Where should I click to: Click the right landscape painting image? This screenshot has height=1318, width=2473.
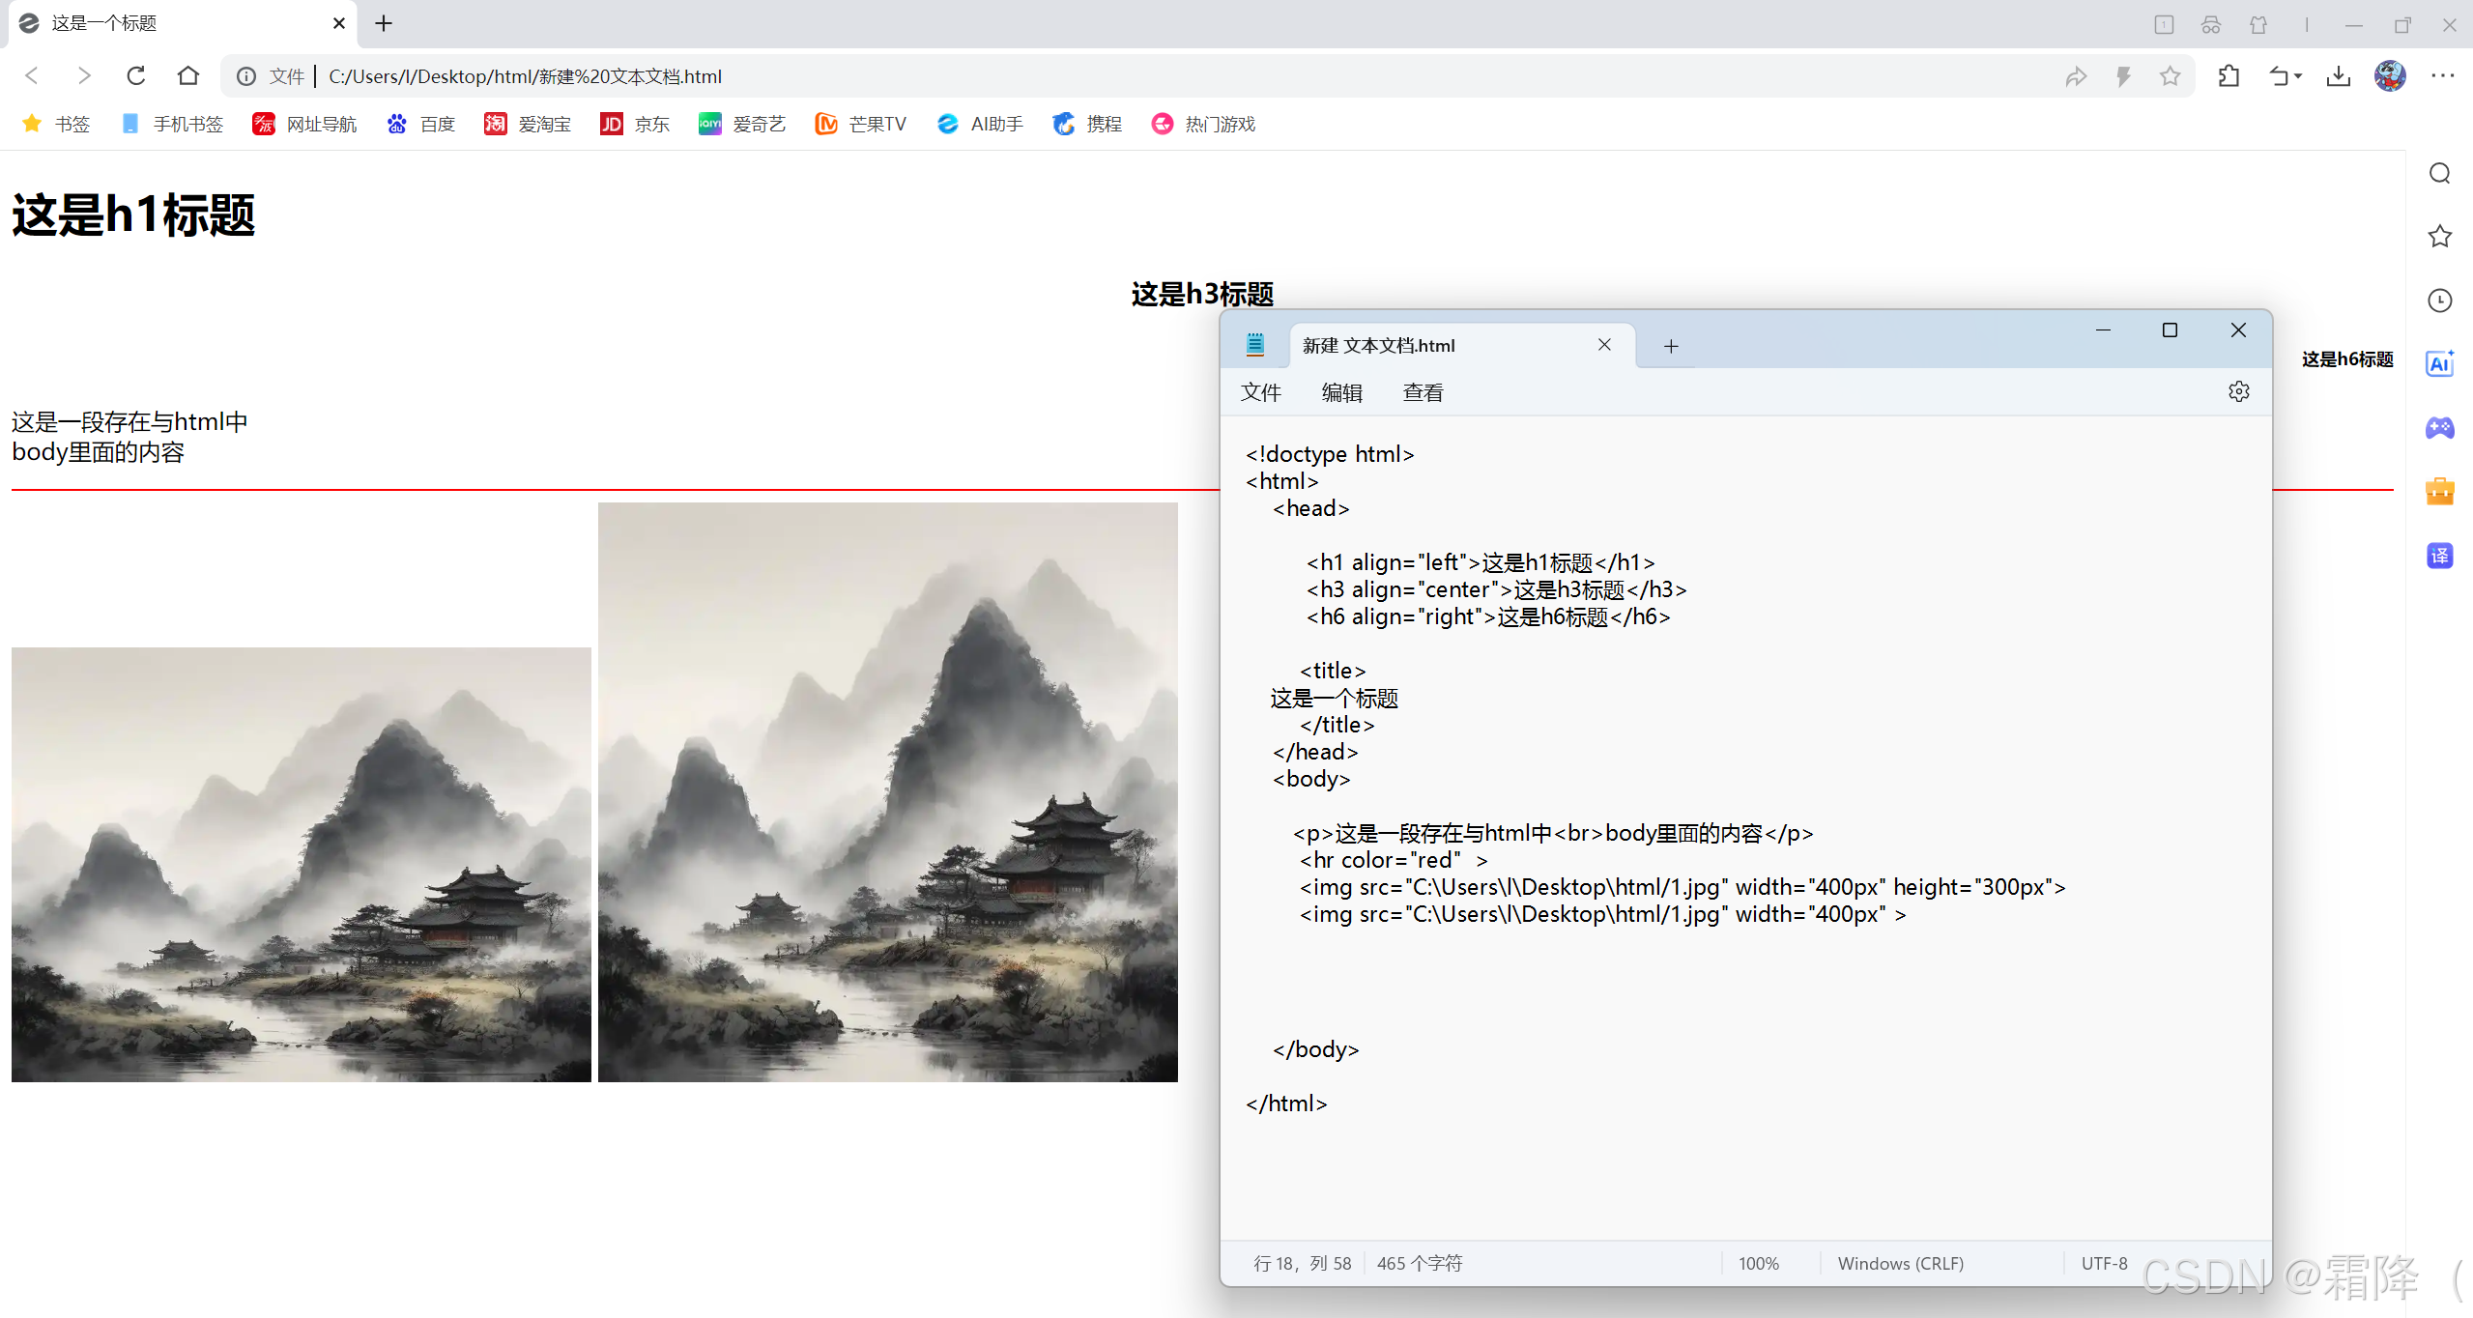pos(887,791)
